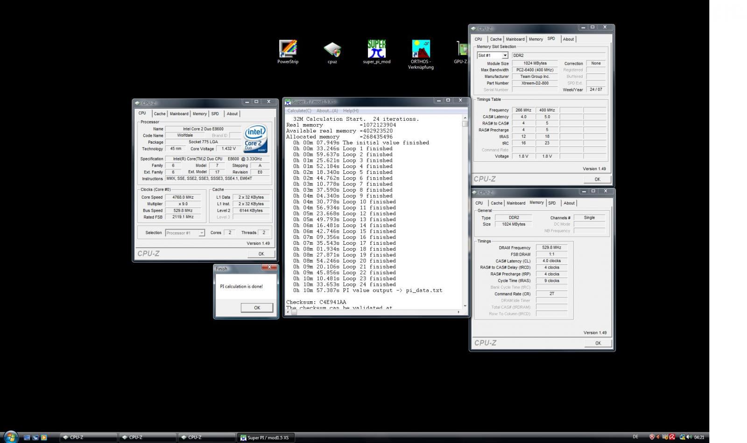Switch to Mainboard tab in CPU window

coord(179,114)
